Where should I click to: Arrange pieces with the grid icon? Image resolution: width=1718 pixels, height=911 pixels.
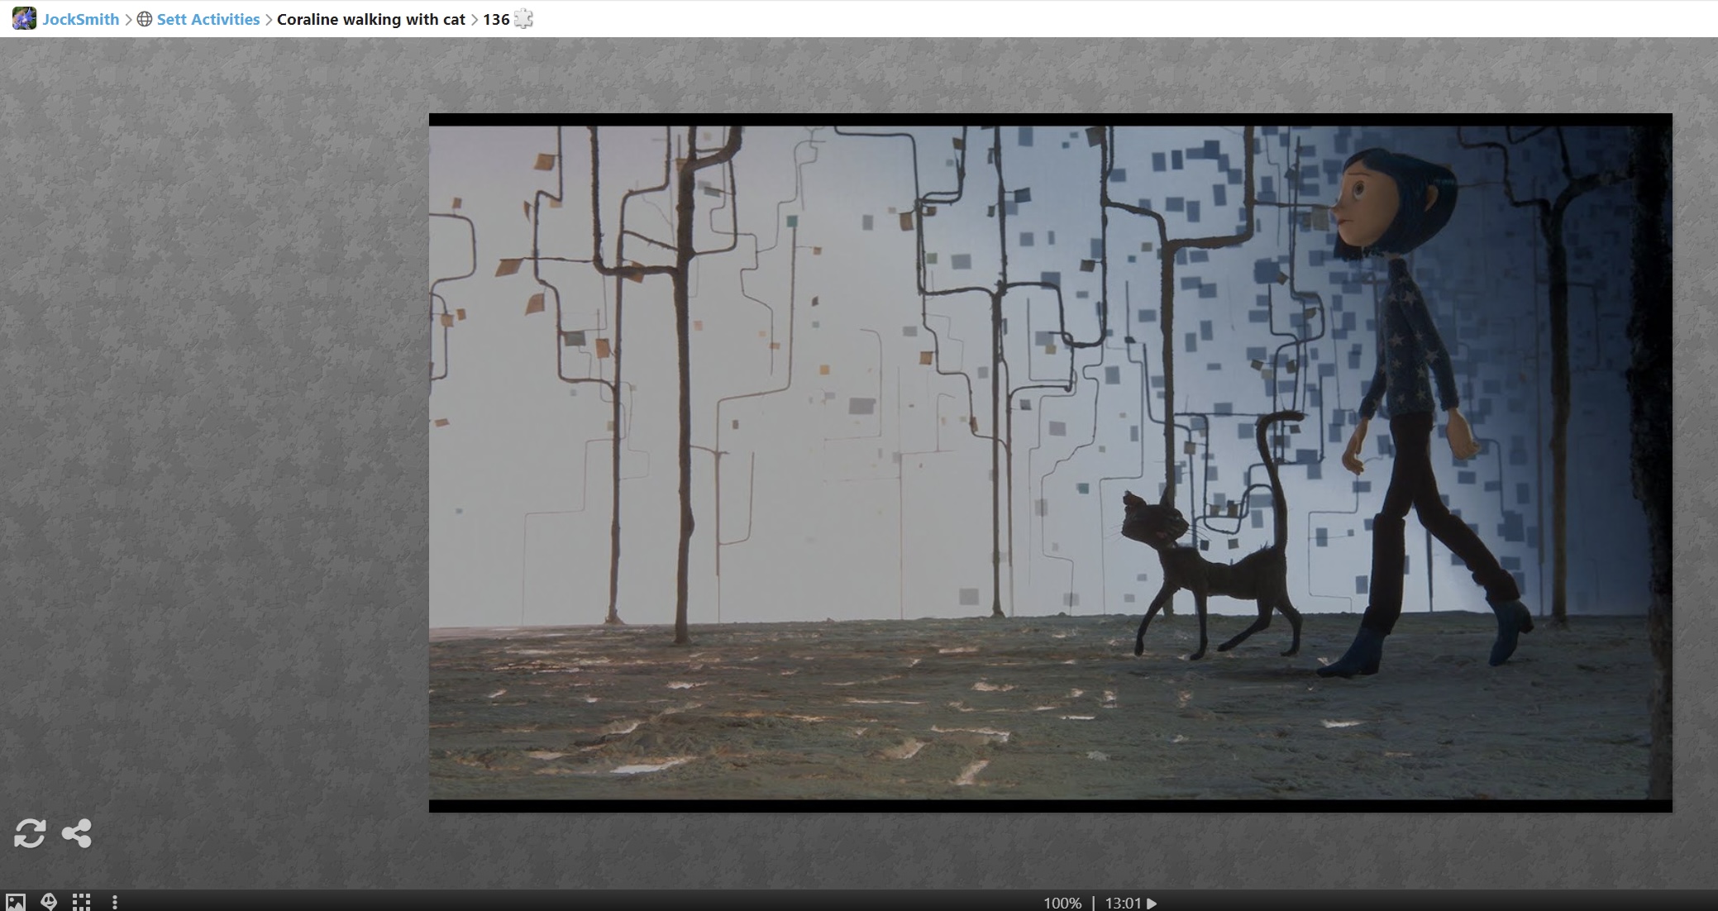pyautogui.click(x=81, y=902)
